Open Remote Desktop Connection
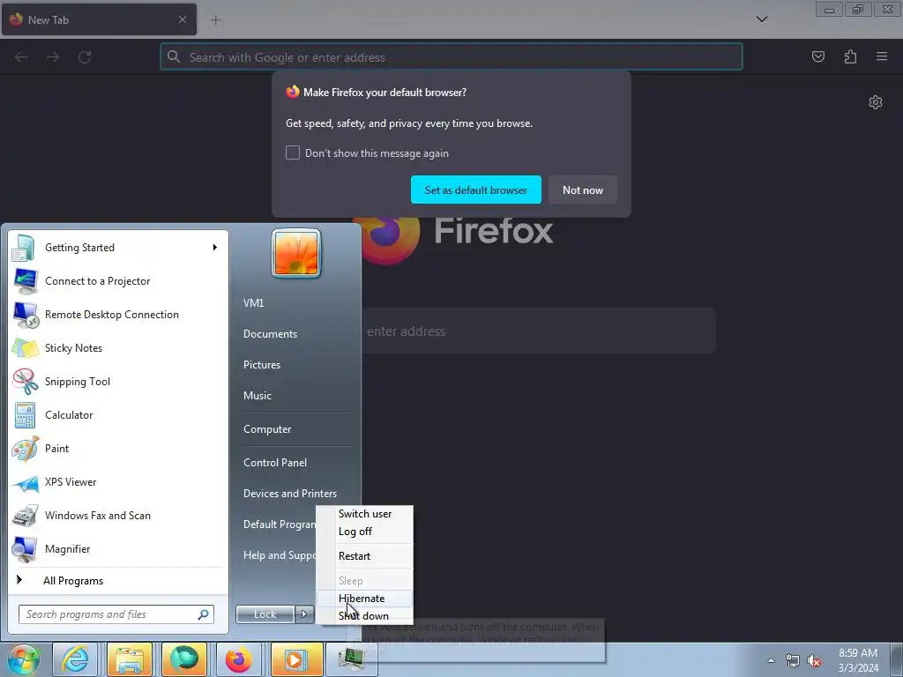The width and height of the screenshot is (903, 677). tap(118, 315)
